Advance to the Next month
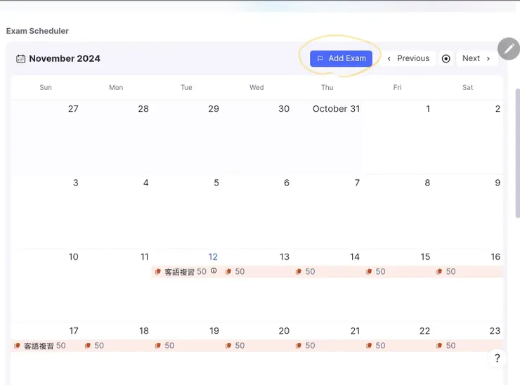 click(x=476, y=58)
